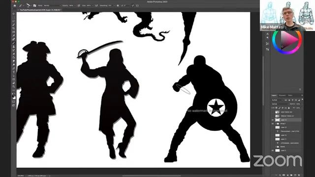Click the brush Flow value field
Screen dimensions: 315x177
point(89,5)
